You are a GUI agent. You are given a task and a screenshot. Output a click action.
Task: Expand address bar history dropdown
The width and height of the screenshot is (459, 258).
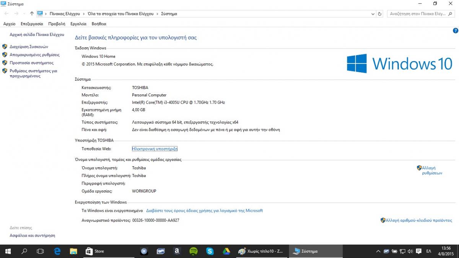(x=373, y=14)
